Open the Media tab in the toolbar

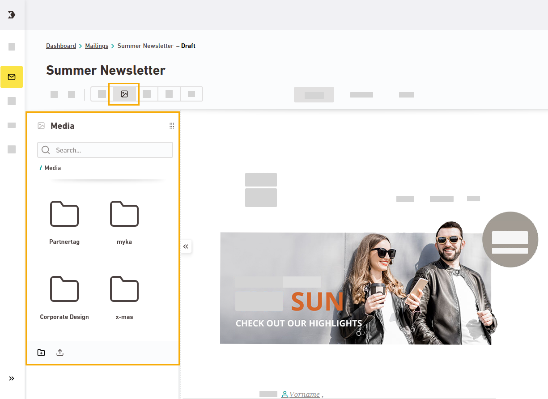[x=124, y=94]
